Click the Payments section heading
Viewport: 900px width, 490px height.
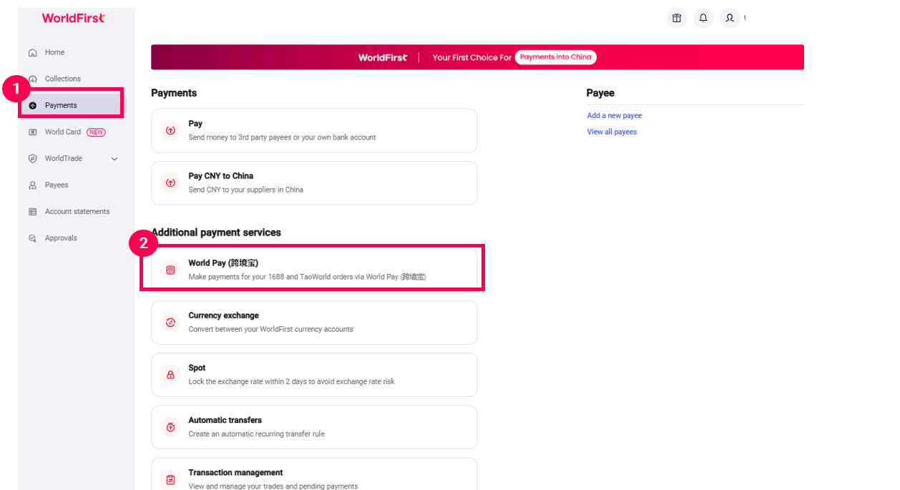174,93
